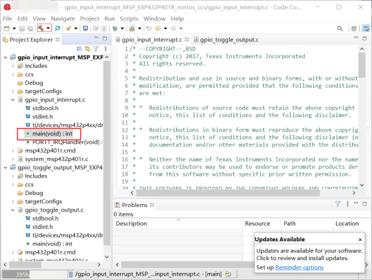Viewport: 372px width, 280px height.
Task: Close the Project Explorer tab X
Action: tap(58, 40)
